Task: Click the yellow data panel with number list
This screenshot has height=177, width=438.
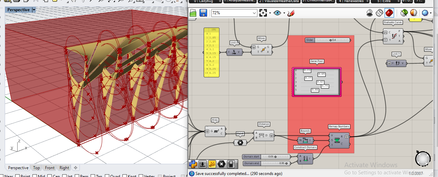Action: (x=212, y=52)
